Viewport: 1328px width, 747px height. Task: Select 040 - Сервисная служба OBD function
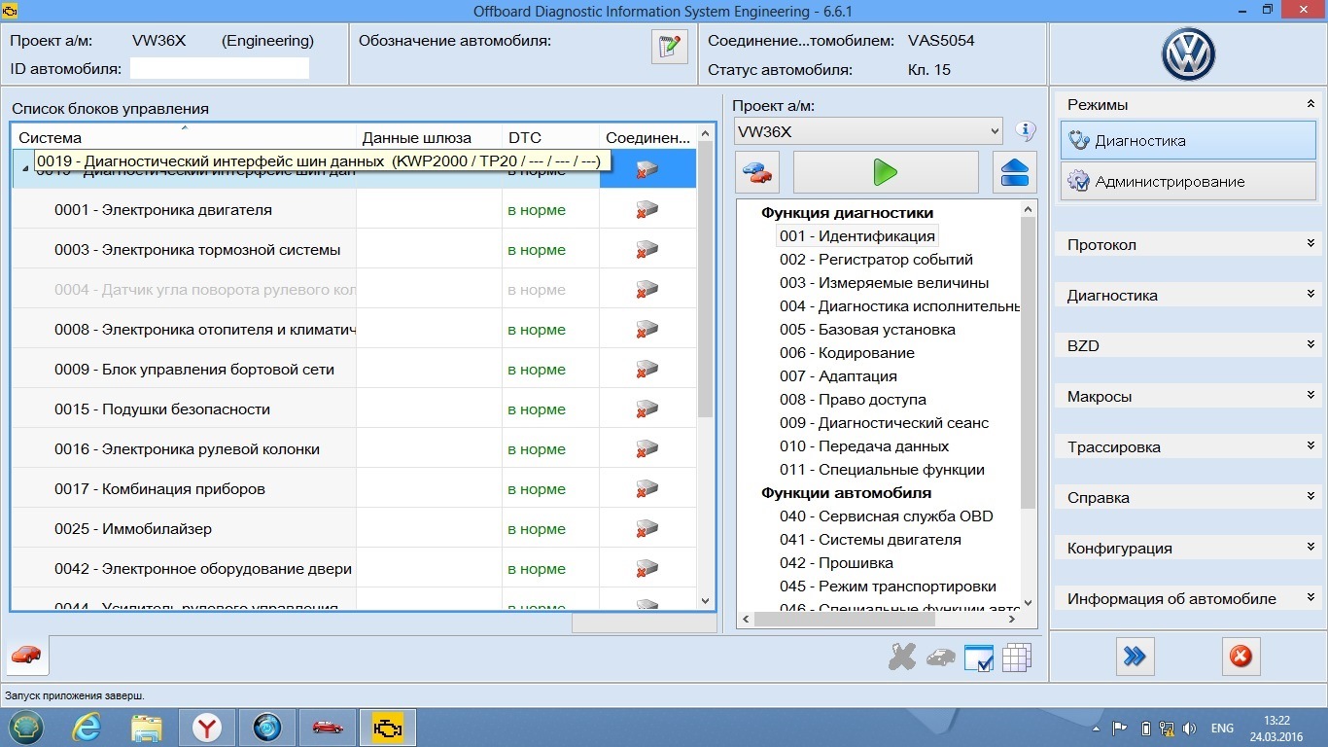tap(886, 516)
